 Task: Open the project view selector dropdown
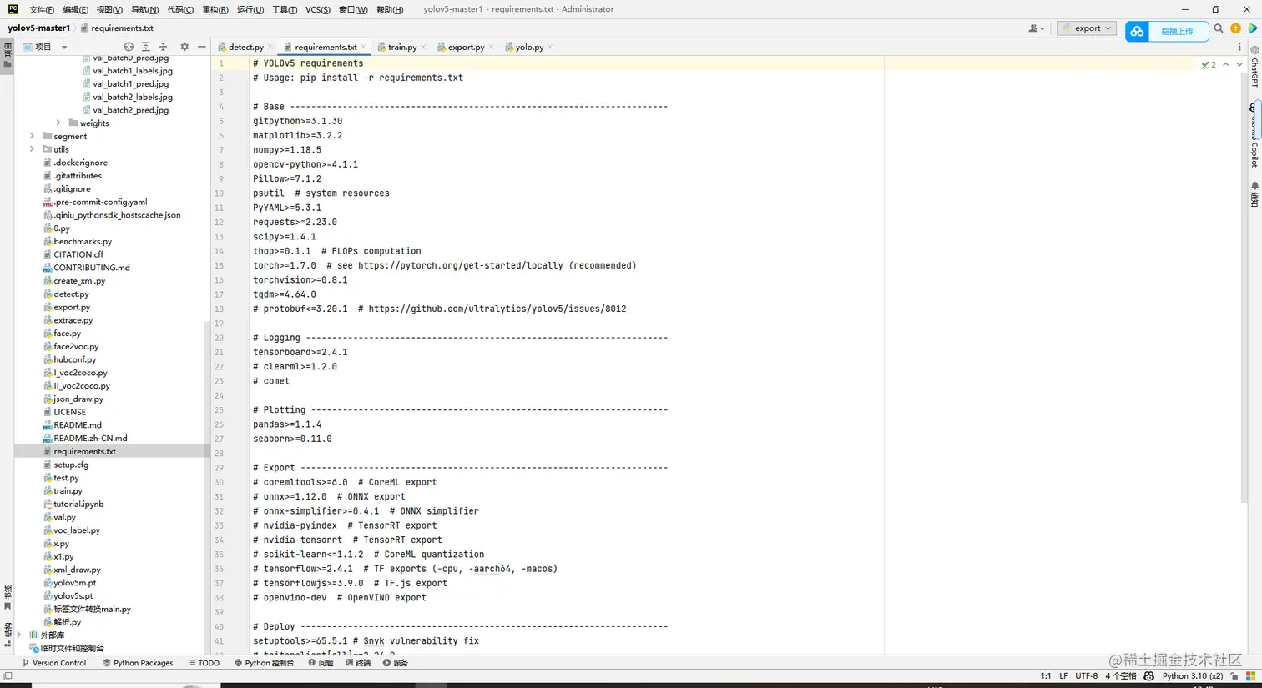tap(45, 47)
